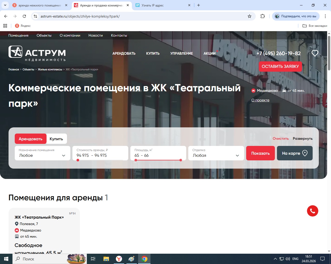331x264 pixels.
Task: Open the tab search chevron in Chrome
Action: pyautogui.click(x=5, y=5)
